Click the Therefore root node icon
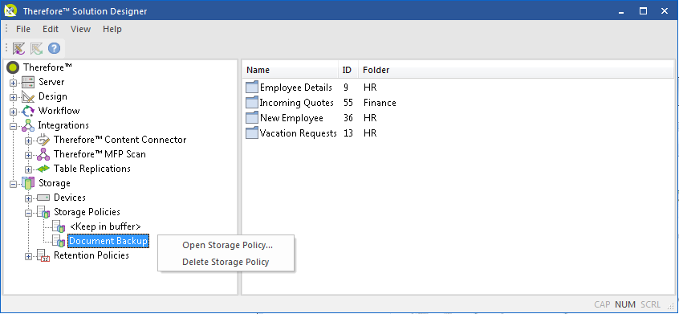This screenshot has height=314, width=679. coord(14,67)
